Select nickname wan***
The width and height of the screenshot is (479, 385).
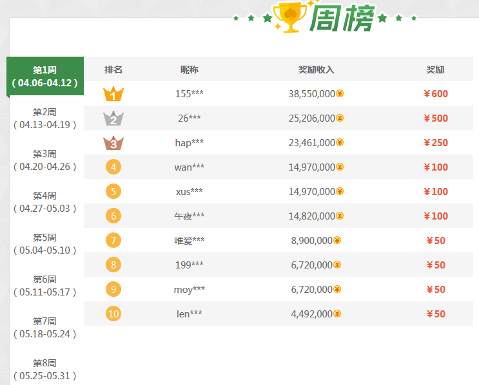(x=190, y=167)
